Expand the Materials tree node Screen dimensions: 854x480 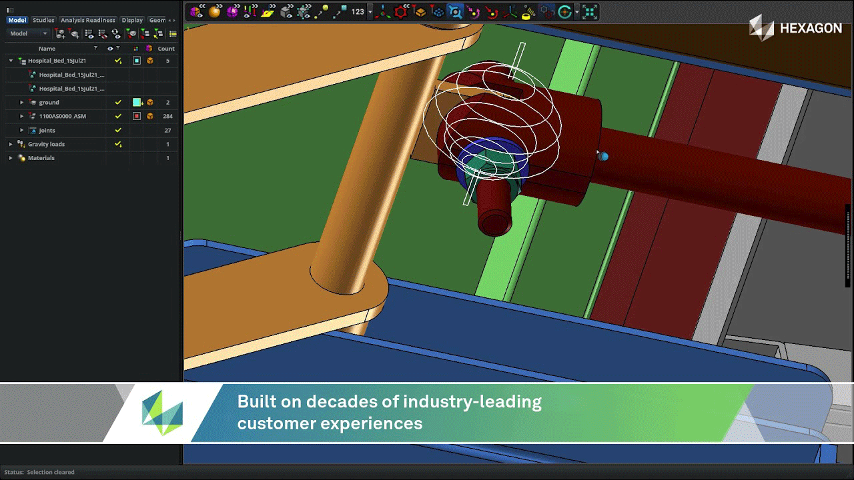(x=11, y=158)
